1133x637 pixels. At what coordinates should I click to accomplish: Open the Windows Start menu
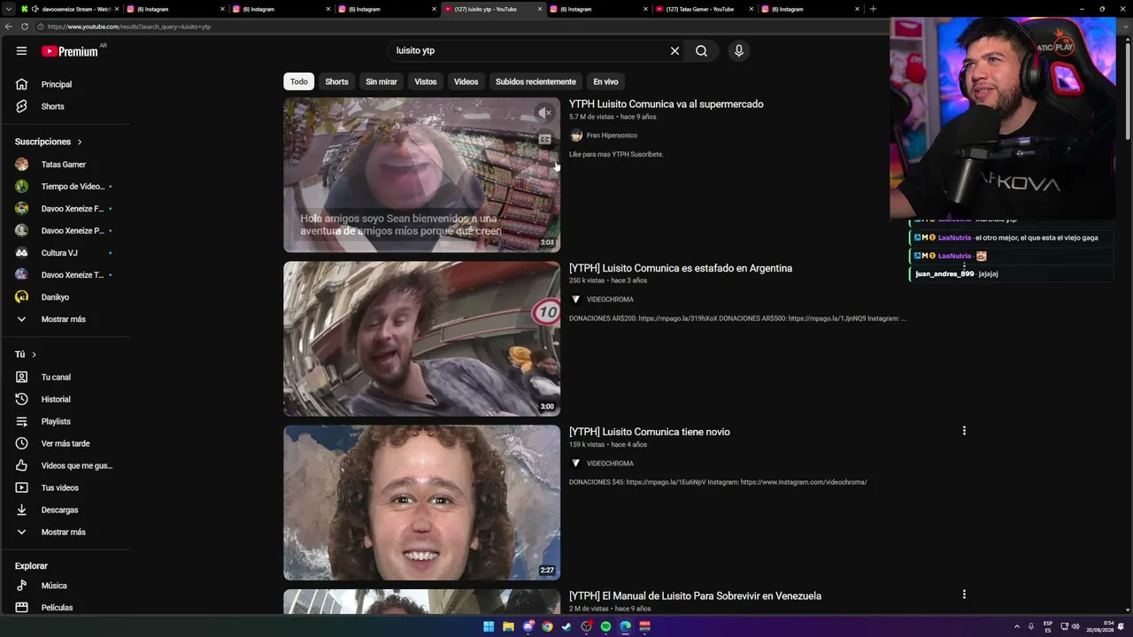489,626
